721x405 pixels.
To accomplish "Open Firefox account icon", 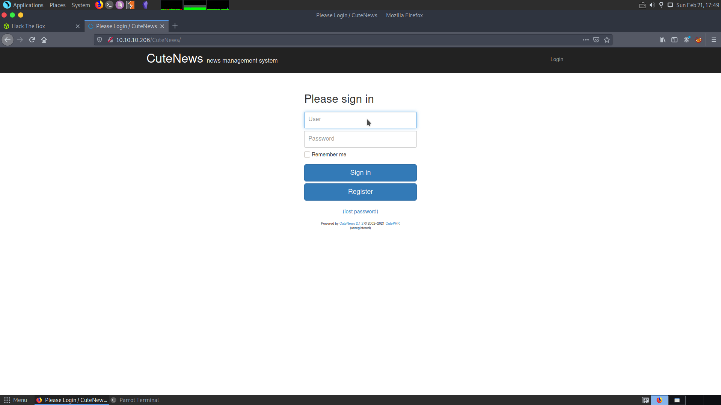I will point(686,40).
